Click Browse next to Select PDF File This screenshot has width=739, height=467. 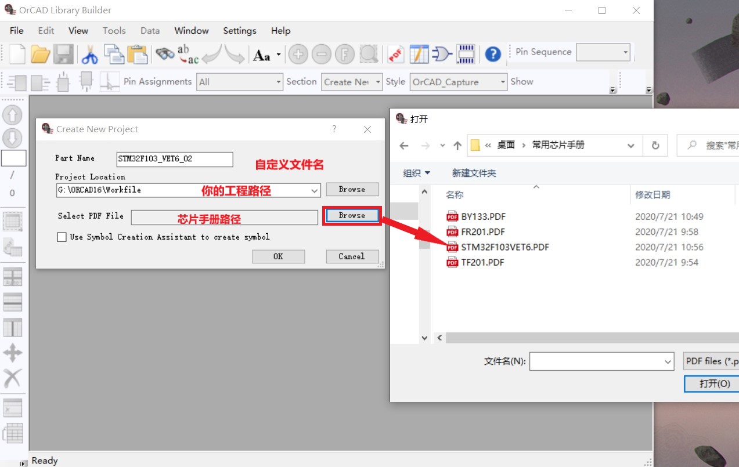click(x=351, y=215)
